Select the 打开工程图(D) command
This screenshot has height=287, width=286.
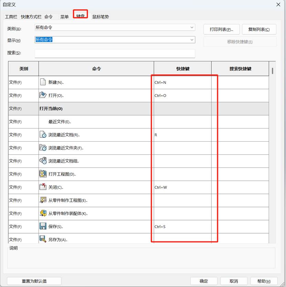click(96, 174)
